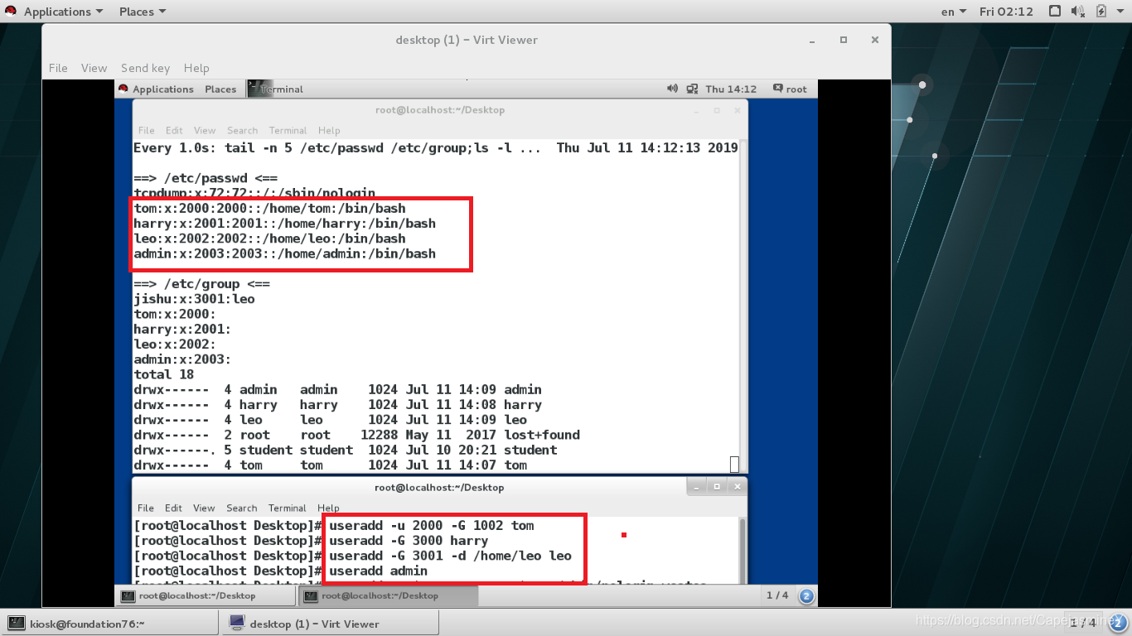Screen dimensions: 1132x636
Task: Open Terminal menu in lower terminal window
Action: point(287,508)
